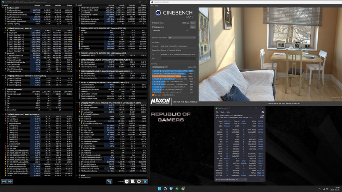Select the Intel Core i9-9880H ranking row
Image resolution: width=342 pixels, height=192 pixels.
pyautogui.click(x=173, y=81)
